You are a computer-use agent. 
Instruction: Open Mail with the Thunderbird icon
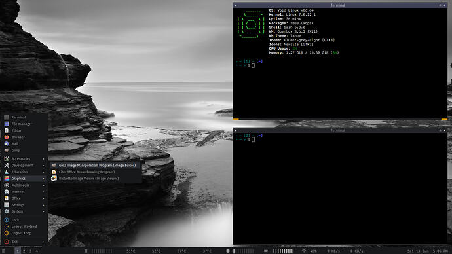click(x=7, y=144)
